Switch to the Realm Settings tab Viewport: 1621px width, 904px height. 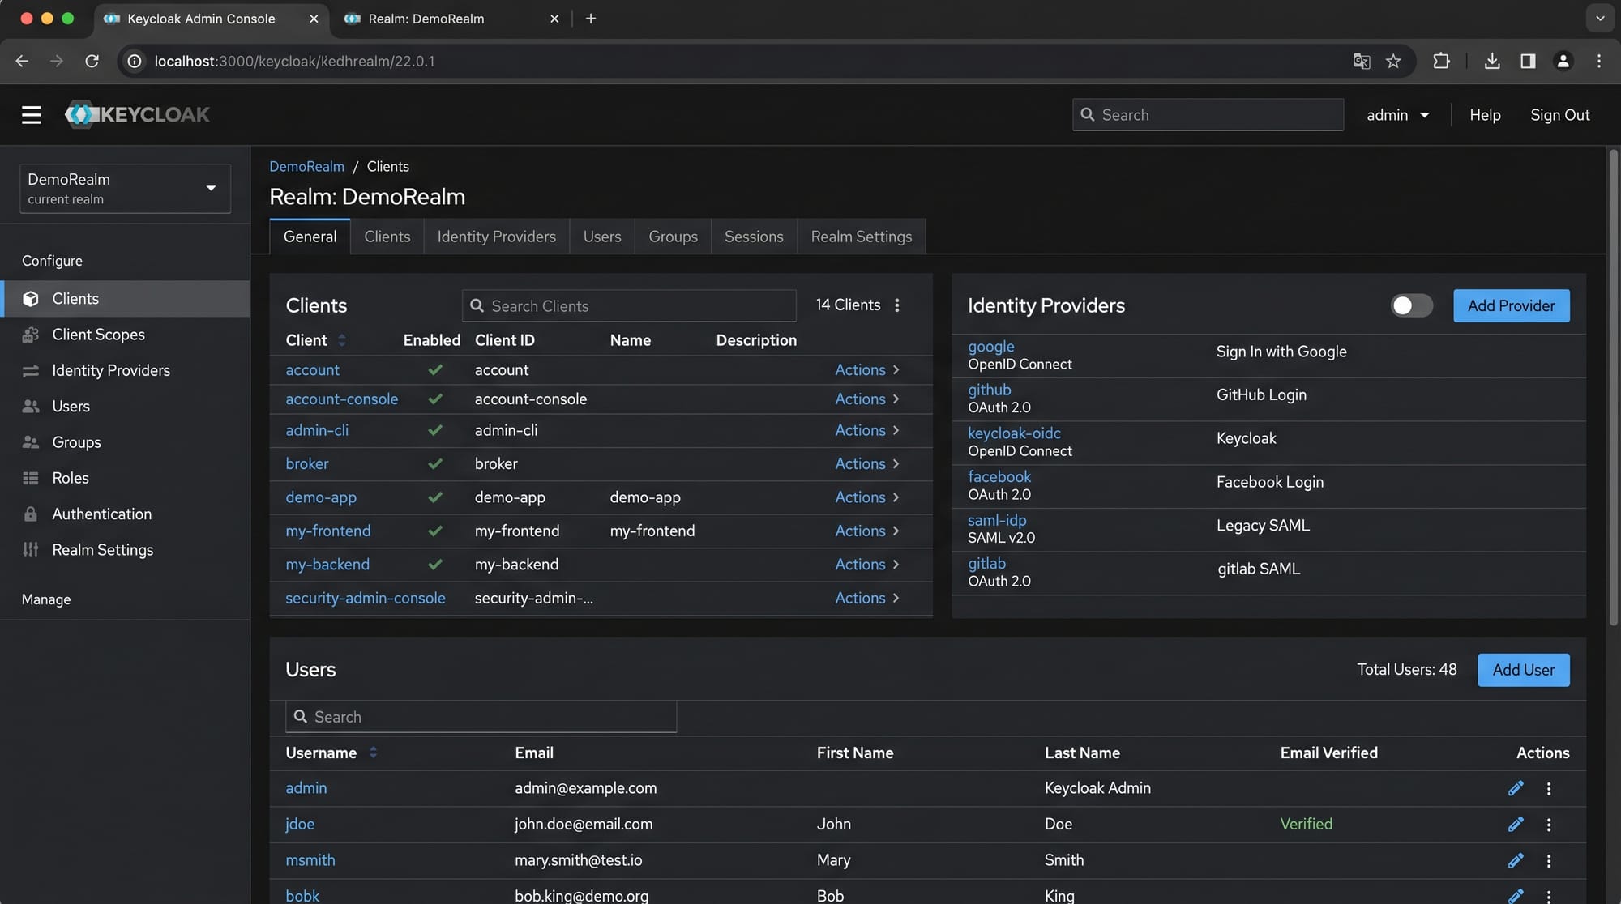[861, 237]
